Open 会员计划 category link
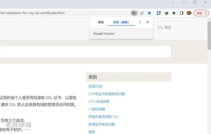 (95, 86)
